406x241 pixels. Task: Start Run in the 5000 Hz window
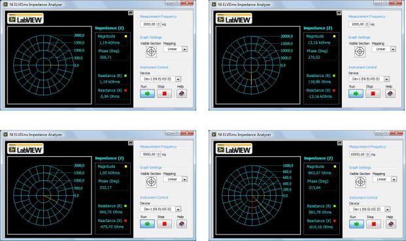147,223
